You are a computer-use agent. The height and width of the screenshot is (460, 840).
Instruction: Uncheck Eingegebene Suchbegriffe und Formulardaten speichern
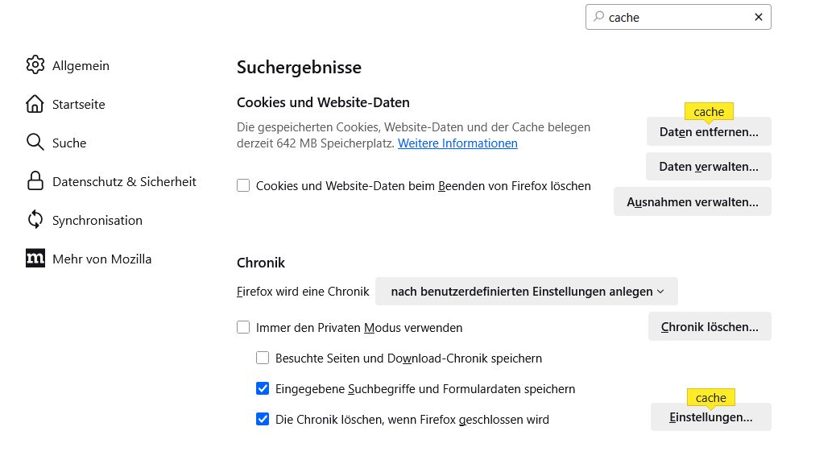point(263,389)
